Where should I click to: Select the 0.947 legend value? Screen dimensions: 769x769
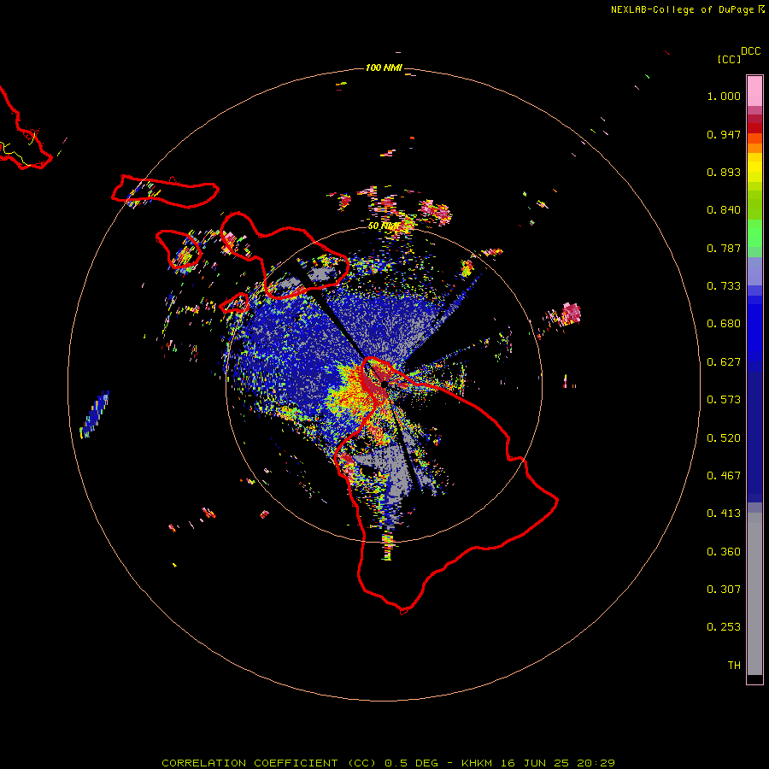(724, 134)
